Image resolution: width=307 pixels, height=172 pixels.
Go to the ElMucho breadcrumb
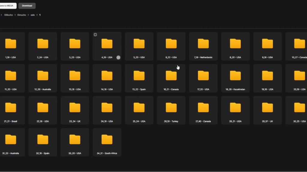(x=8, y=15)
